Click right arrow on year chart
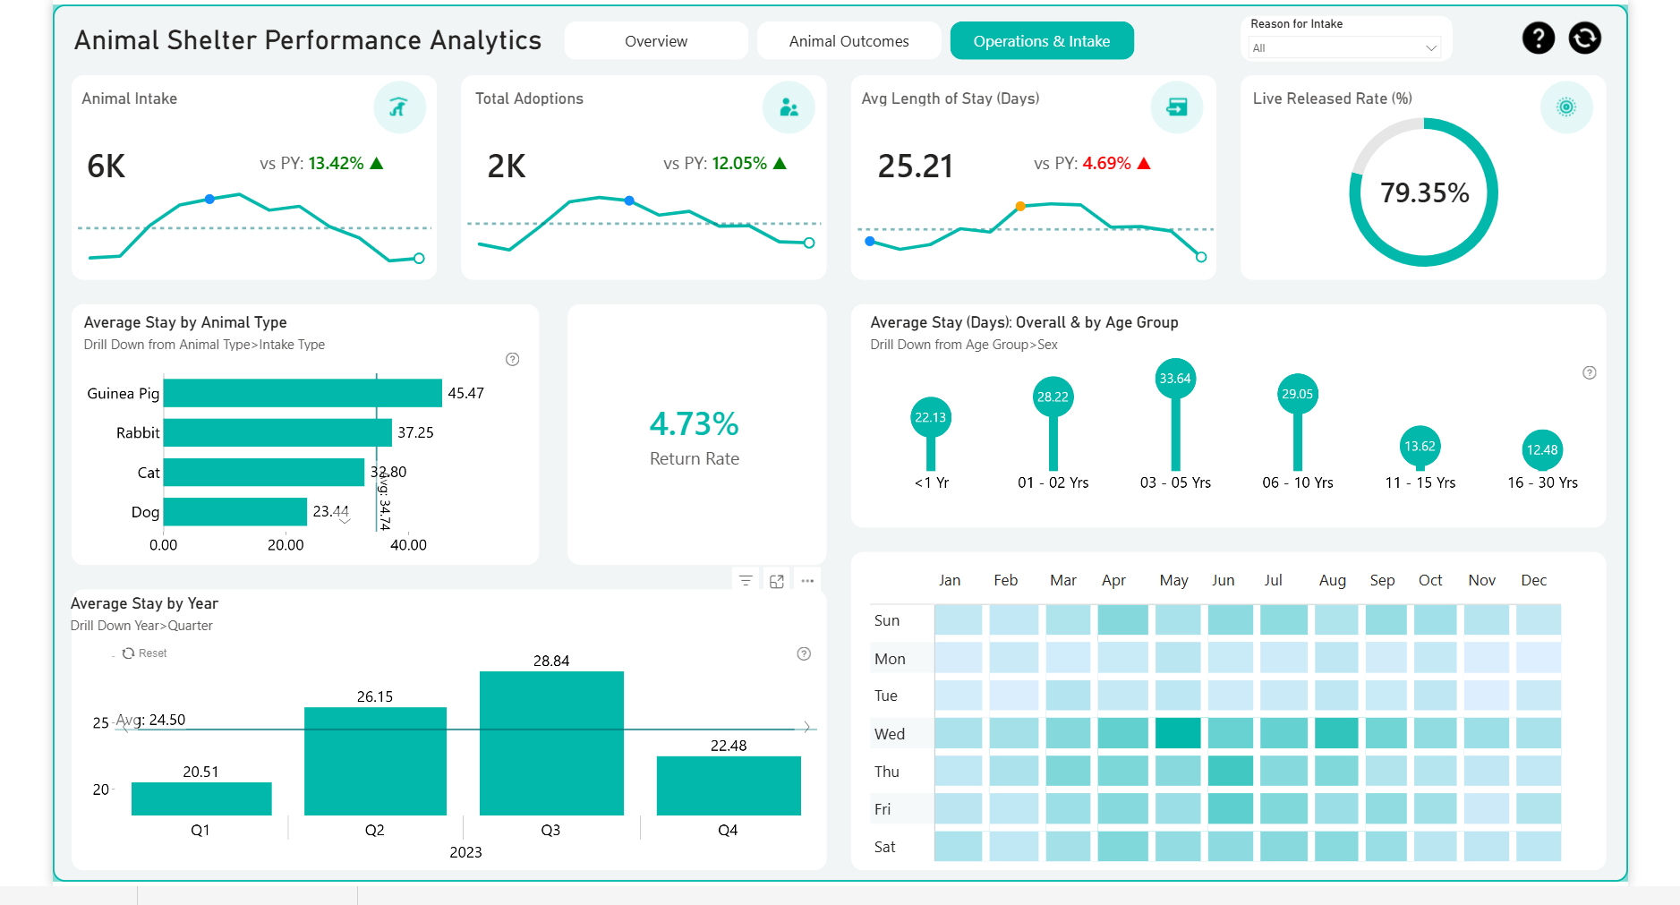Image resolution: width=1680 pixels, height=905 pixels. [806, 727]
